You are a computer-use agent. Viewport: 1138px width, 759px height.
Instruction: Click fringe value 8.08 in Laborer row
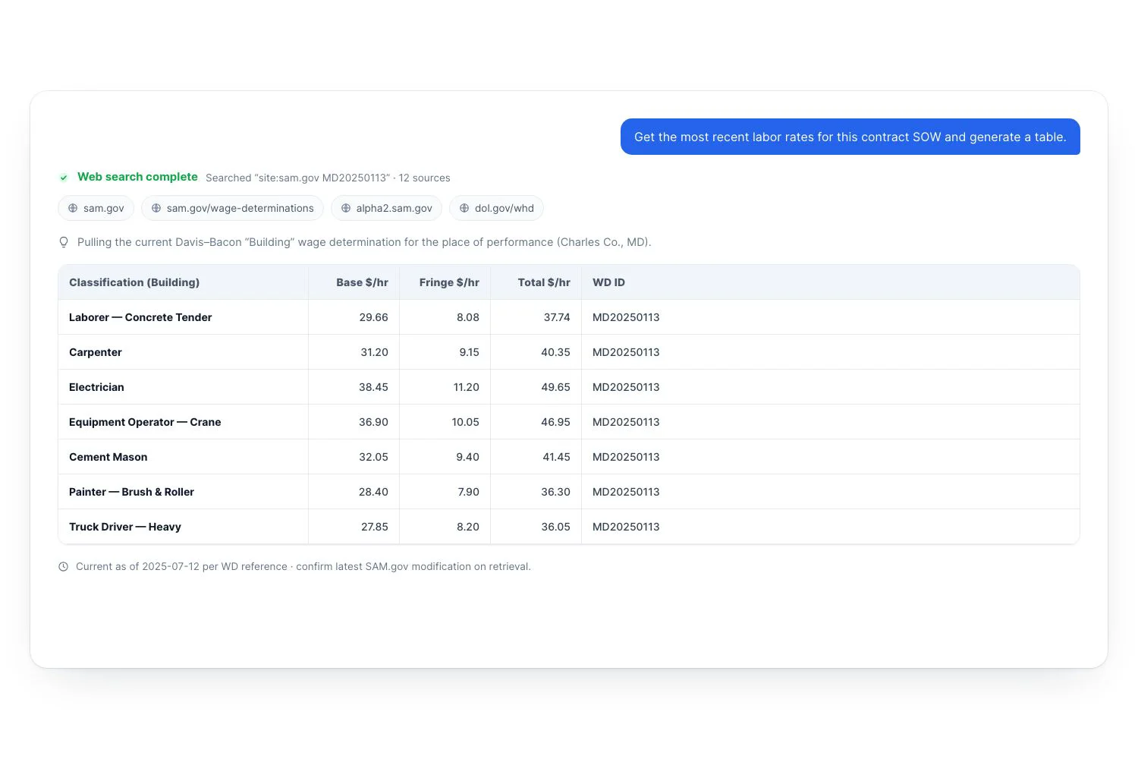(x=467, y=317)
